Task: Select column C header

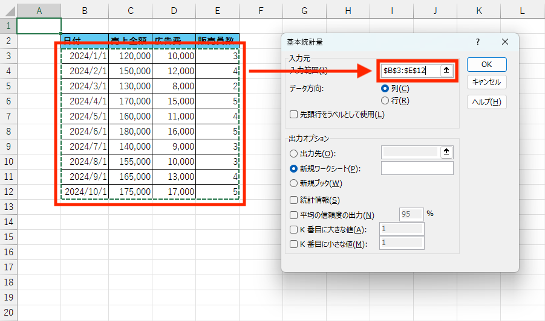Action: click(130, 11)
